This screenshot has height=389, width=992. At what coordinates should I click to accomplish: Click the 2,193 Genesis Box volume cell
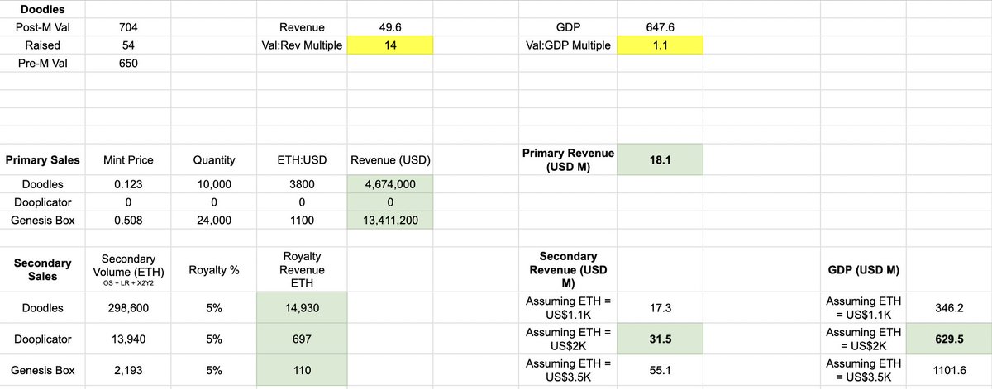coord(128,370)
